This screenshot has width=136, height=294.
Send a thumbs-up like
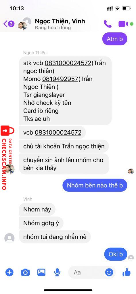(127, 272)
